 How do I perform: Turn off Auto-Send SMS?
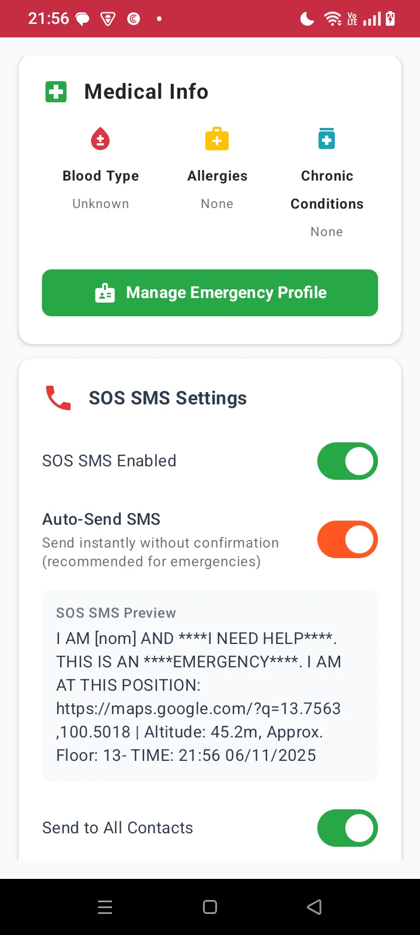point(347,539)
